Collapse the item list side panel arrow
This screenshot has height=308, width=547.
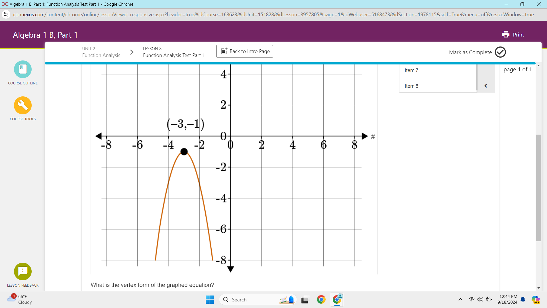pos(486,86)
